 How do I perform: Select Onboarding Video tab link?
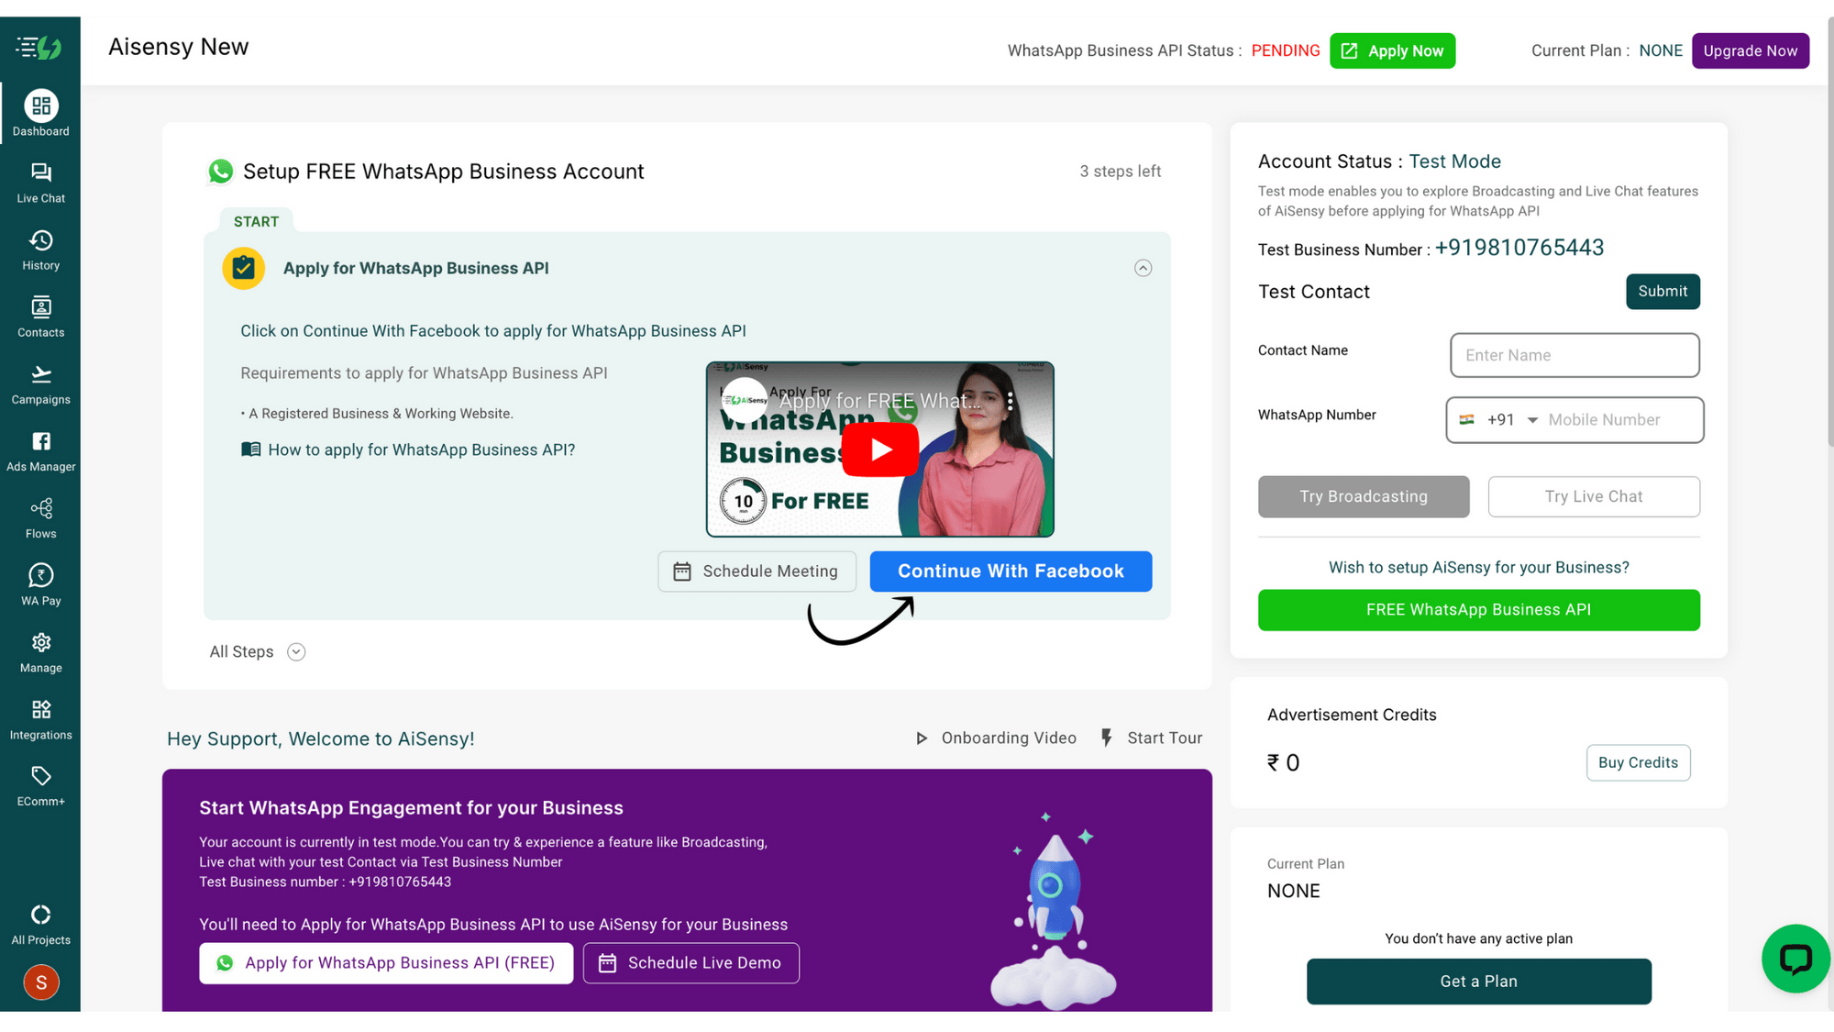coord(995,738)
